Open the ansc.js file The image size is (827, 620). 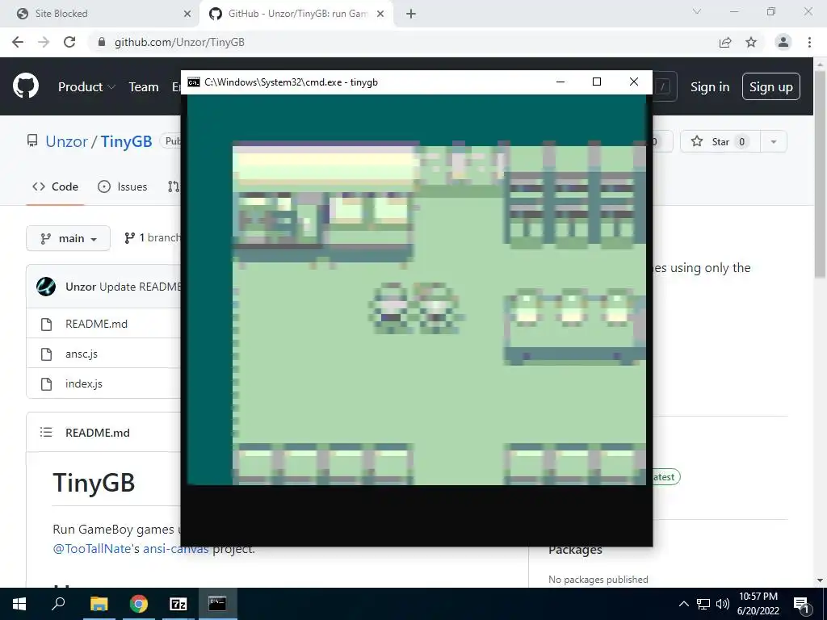point(82,354)
